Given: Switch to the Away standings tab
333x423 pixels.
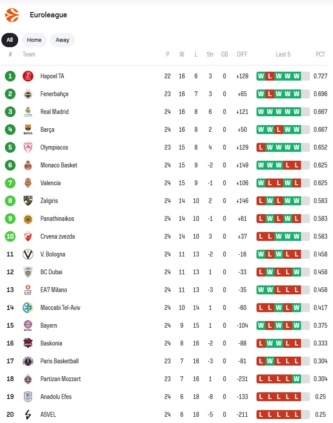Looking at the screenshot, I should 62,40.
